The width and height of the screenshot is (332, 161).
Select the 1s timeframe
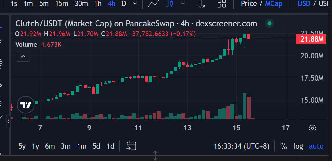coord(14,4)
